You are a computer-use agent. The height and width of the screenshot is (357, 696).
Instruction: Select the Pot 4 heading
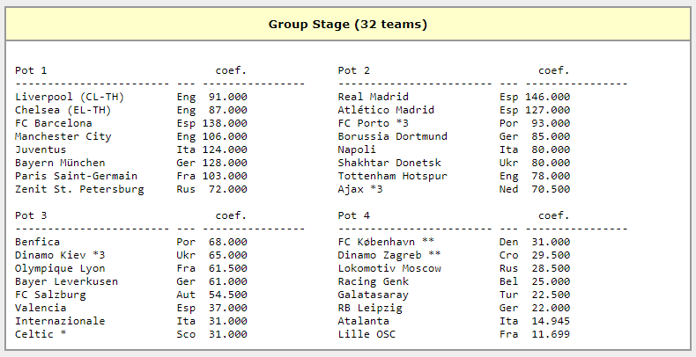pos(354,215)
